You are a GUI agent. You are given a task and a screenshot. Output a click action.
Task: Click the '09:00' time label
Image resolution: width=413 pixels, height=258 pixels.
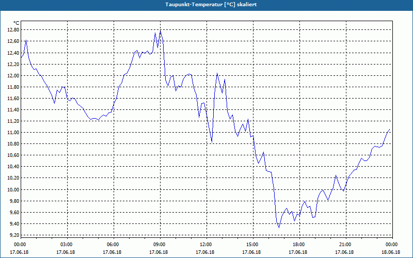click(x=161, y=245)
